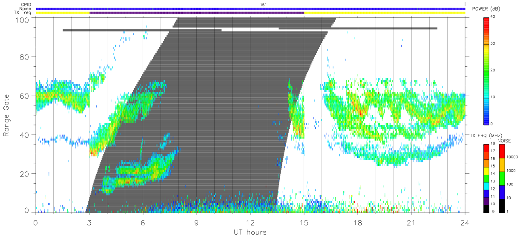Click the "1000" label on NOISE scale
This screenshot has width=523, height=241.
pyautogui.click(x=512, y=171)
